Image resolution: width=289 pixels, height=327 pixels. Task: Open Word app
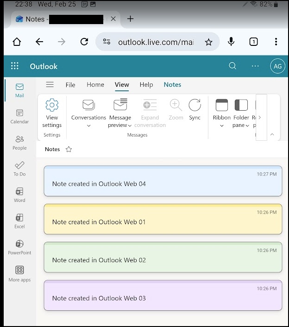point(19,195)
